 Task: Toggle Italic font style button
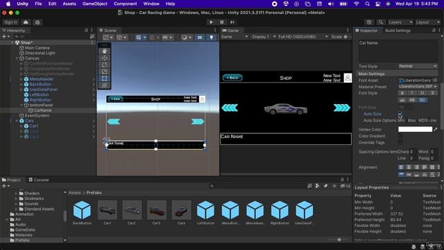tap(412, 93)
